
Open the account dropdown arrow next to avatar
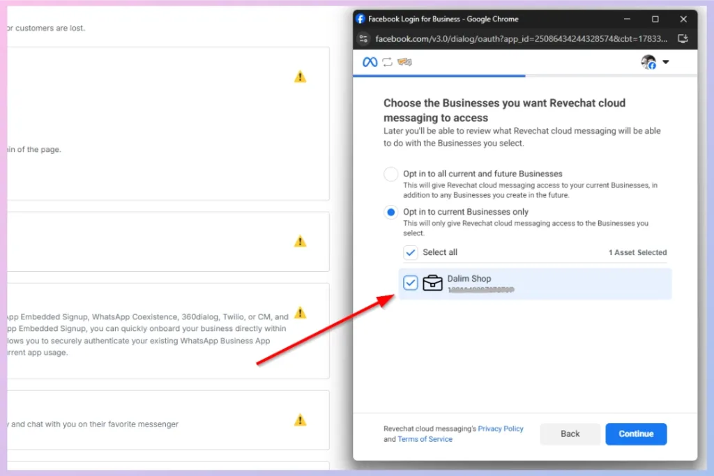point(666,62)
